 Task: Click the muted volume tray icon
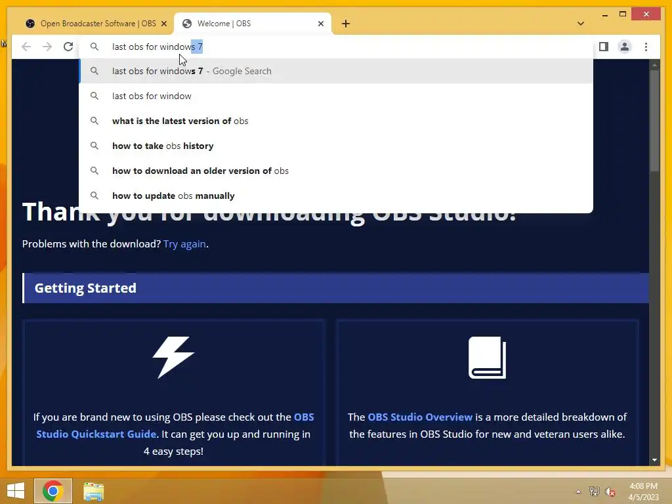(610, 492)
